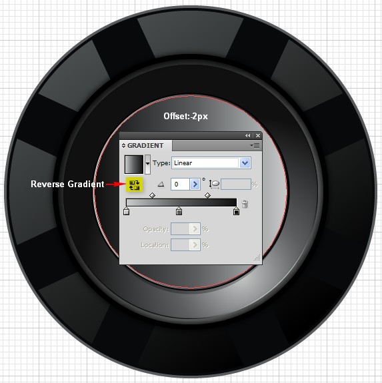
Task: Select the left white gradient stop
Action: (x=127, y=211)
